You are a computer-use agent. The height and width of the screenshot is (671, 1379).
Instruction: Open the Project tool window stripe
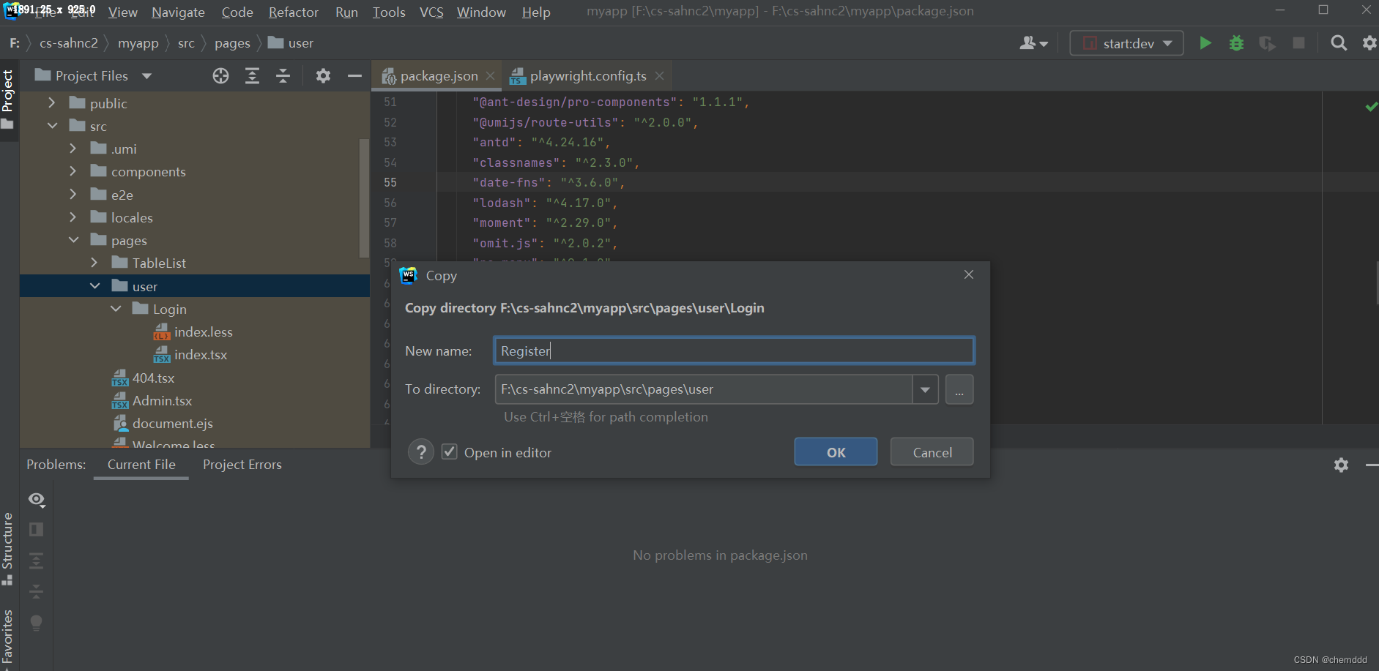pos(8,100)
